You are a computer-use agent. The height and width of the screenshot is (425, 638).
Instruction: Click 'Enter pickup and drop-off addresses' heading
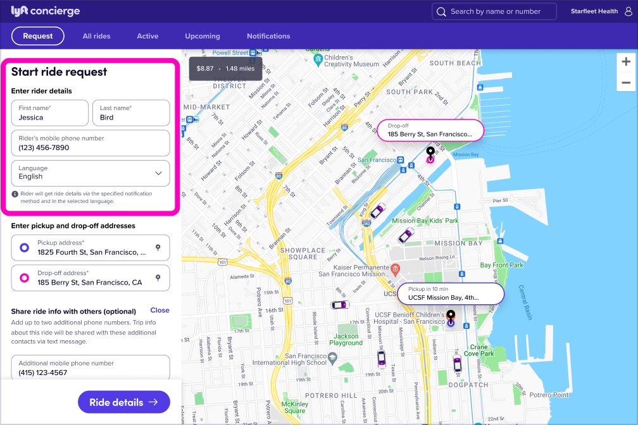pyautogui.click(x=73, y=226)
